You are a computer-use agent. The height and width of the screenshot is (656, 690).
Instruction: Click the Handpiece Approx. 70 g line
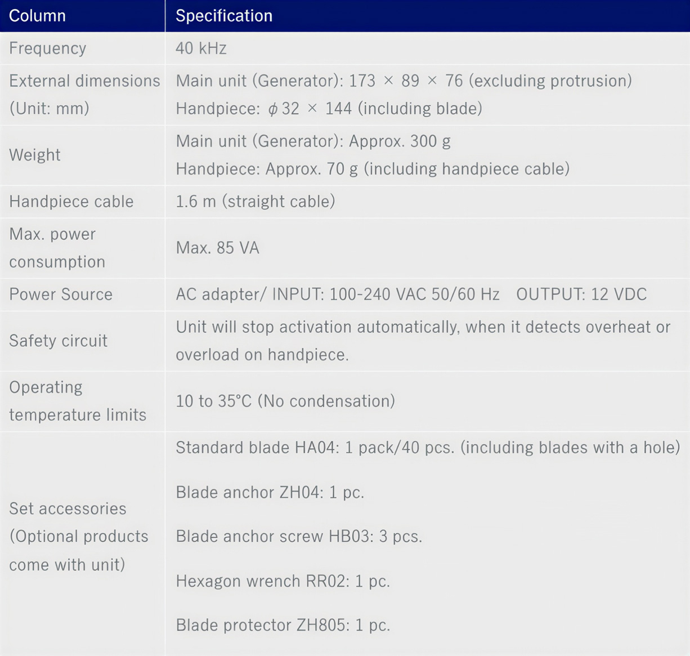tap(373, 169)
